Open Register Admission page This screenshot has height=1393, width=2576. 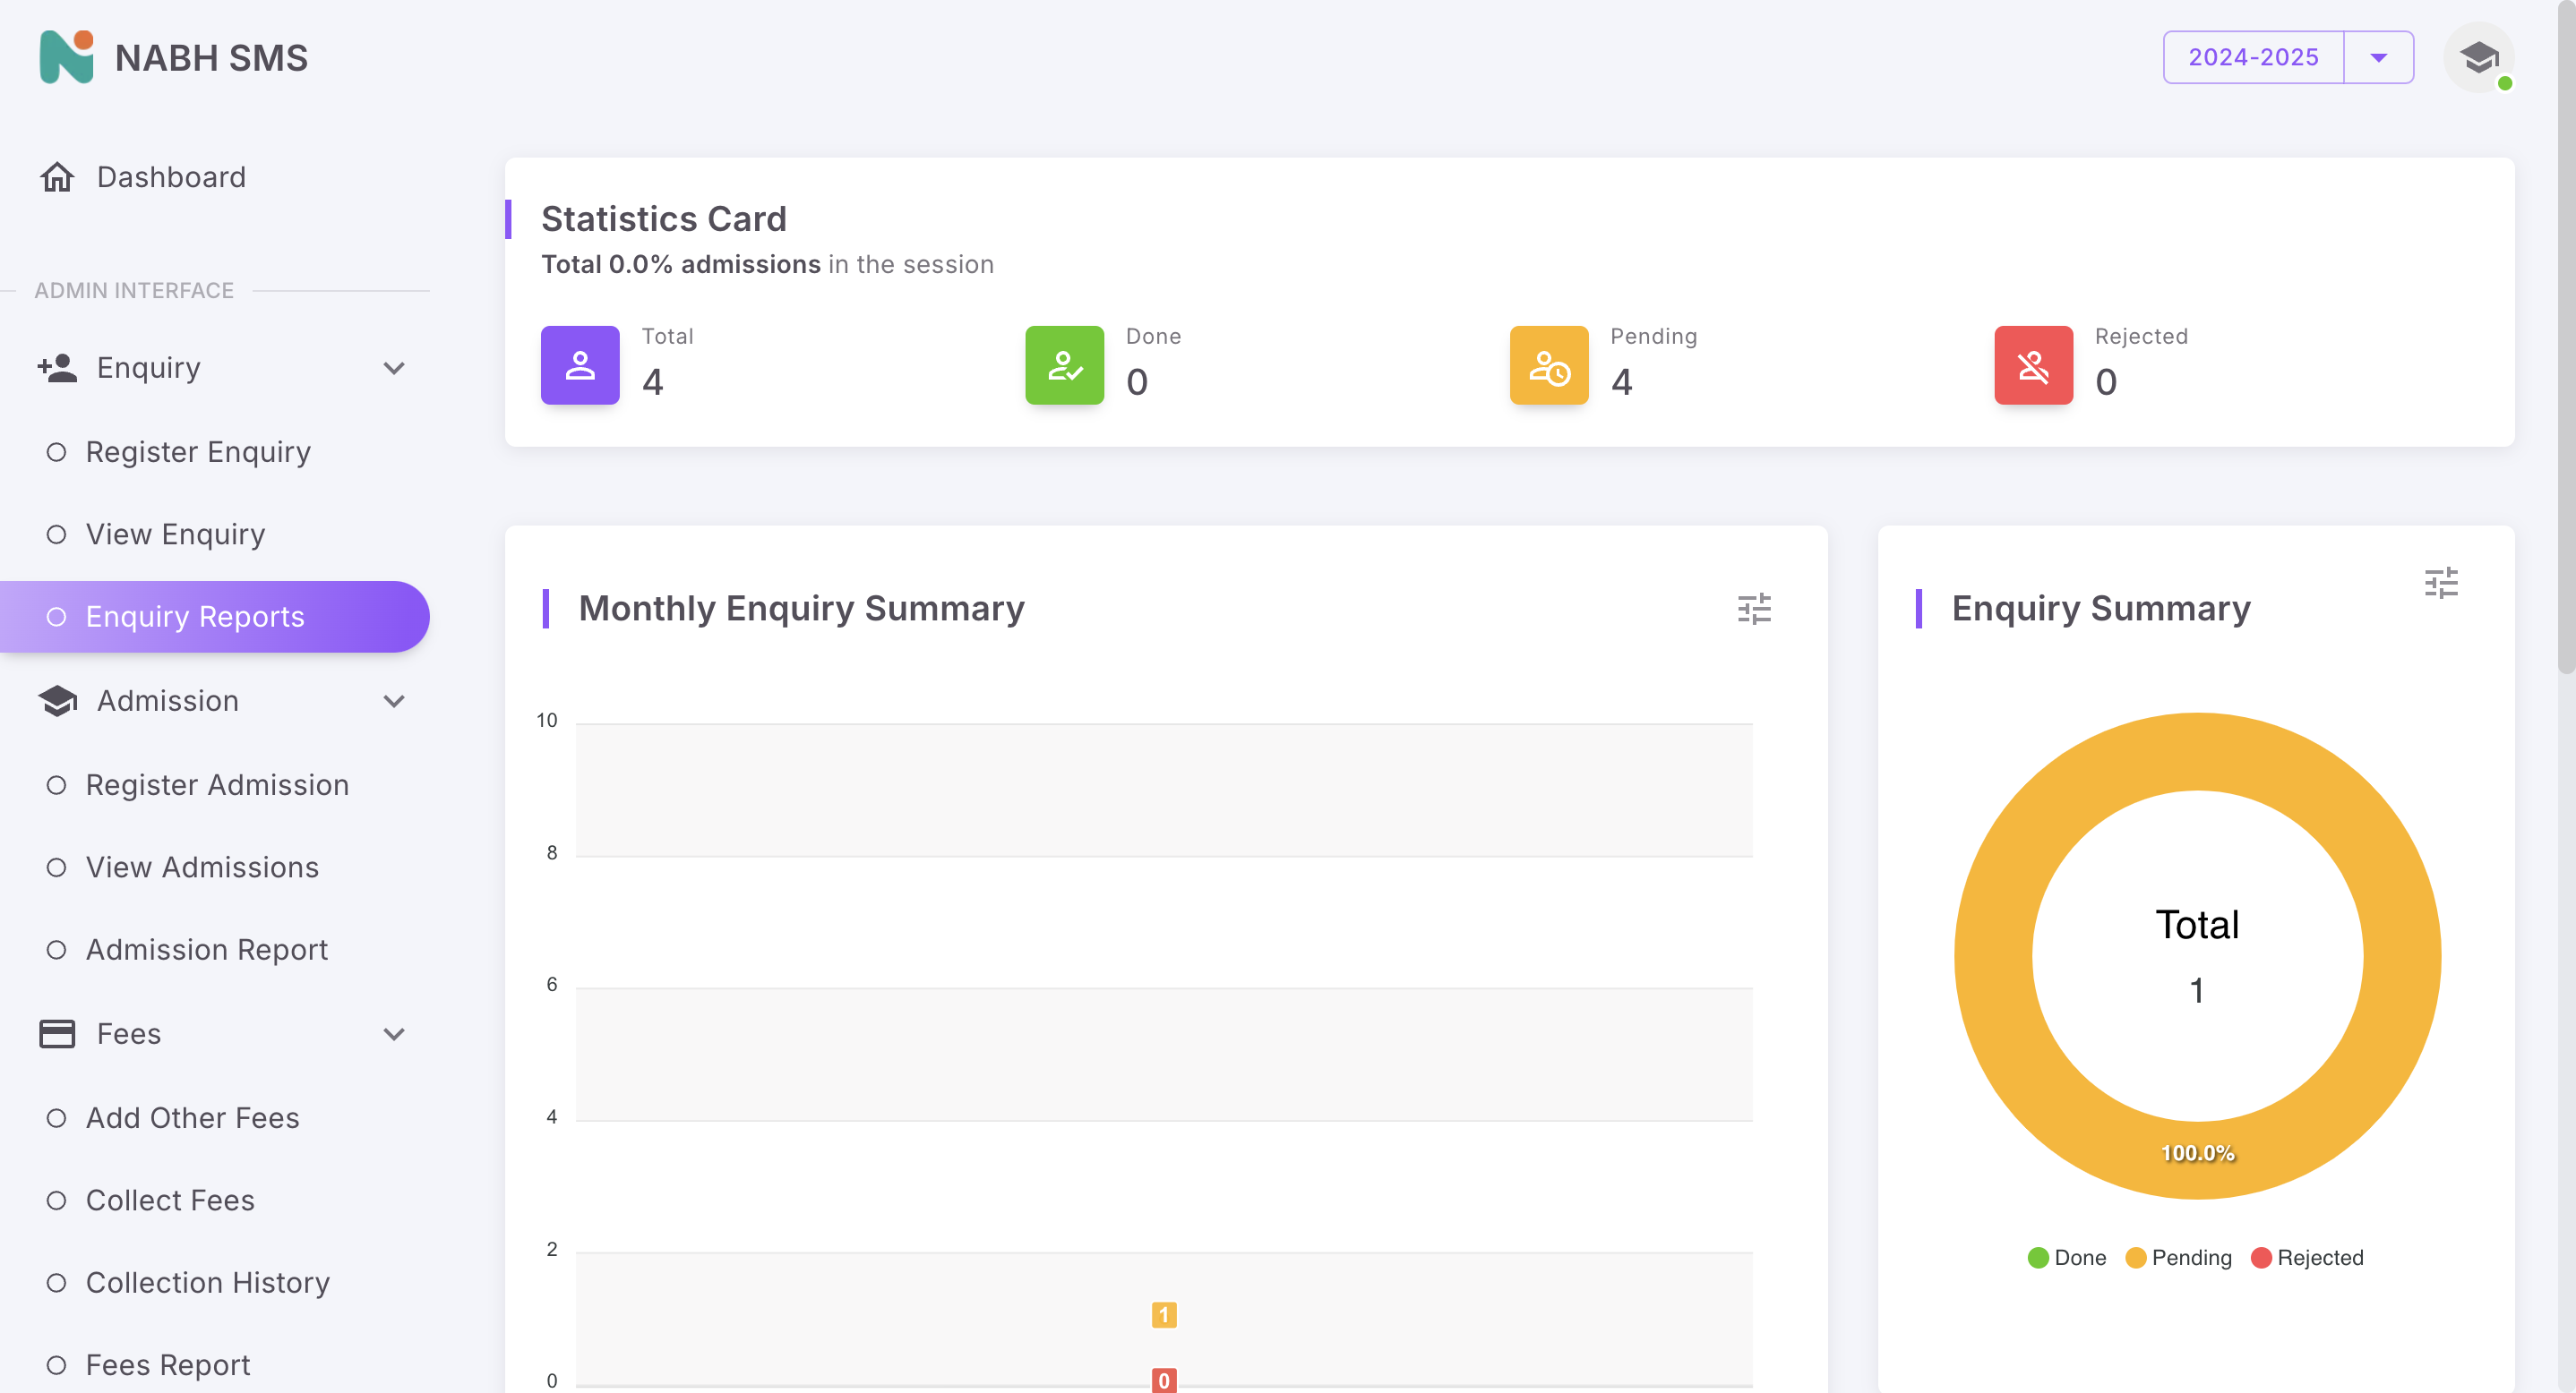coord(215,784)
